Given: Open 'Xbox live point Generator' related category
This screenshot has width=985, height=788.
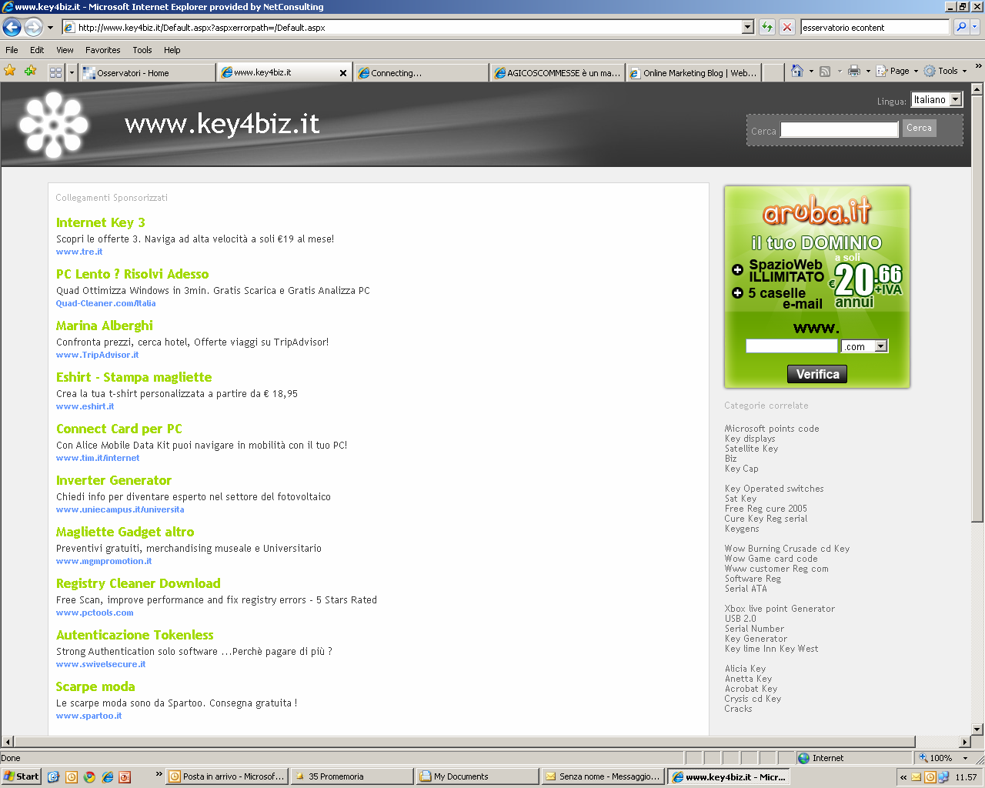Looking at the screenshot, I should point(780,609).
